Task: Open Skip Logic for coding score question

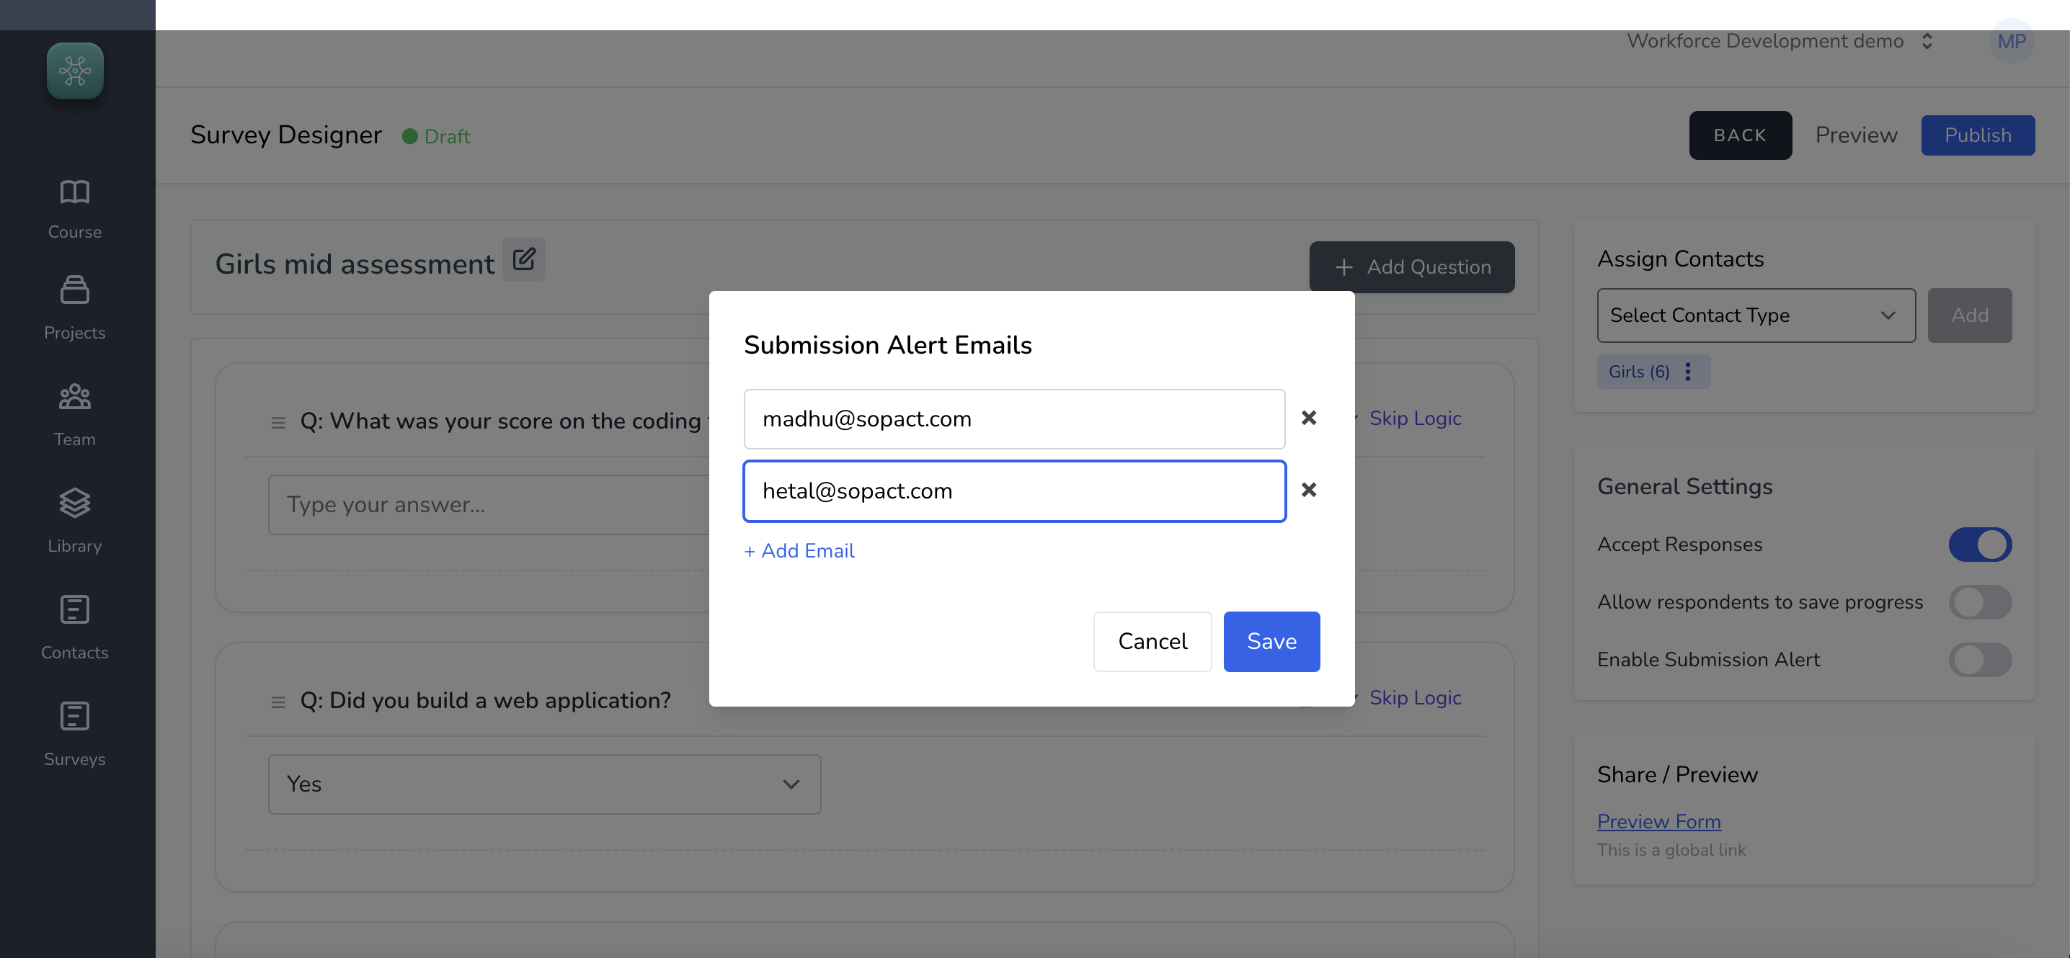Action: point(1415,418)
